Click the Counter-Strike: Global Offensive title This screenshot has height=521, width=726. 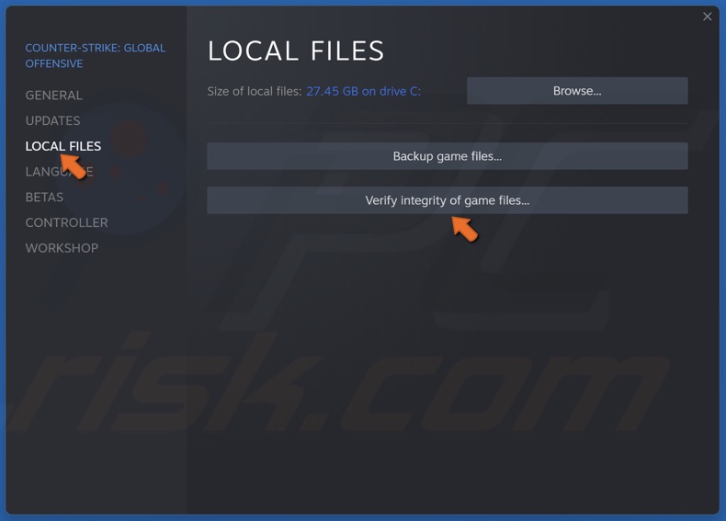(x=95, y=55)
